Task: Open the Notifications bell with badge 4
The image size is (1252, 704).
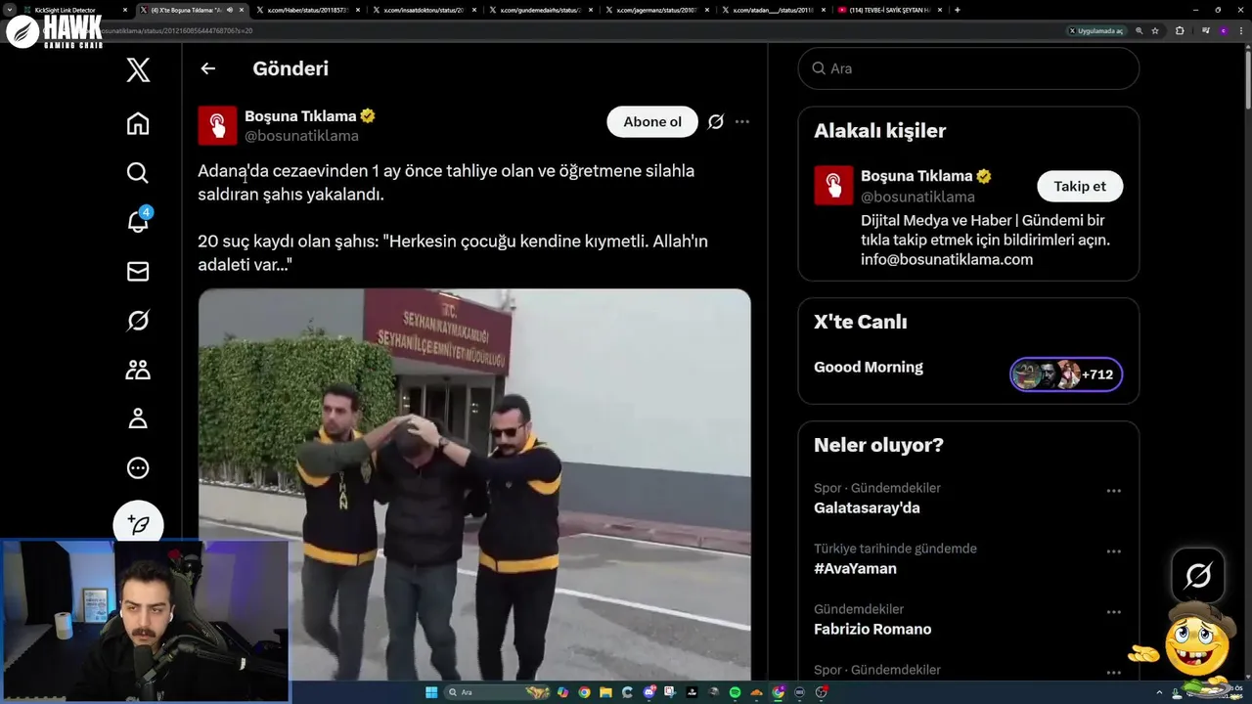Action: [x=138, y=221]
